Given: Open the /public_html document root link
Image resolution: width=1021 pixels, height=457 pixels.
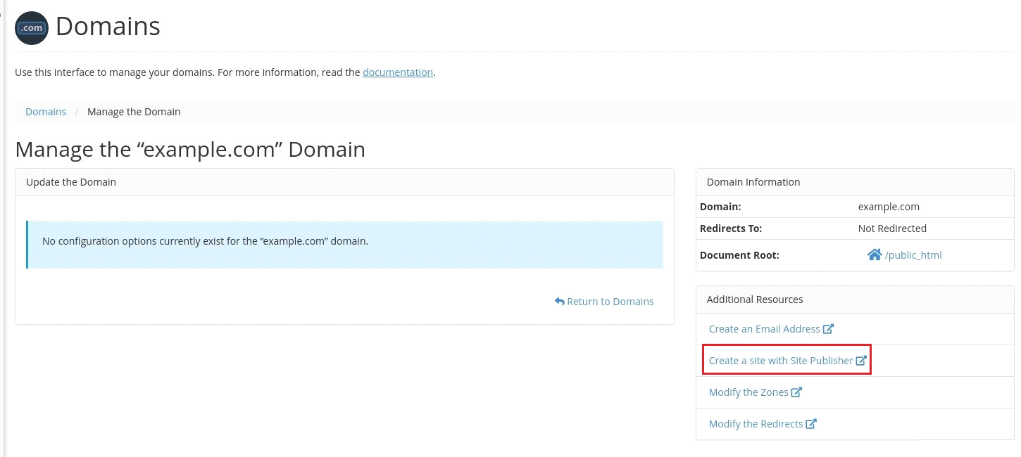Looking at the screenshot, I should coord(913,255).
